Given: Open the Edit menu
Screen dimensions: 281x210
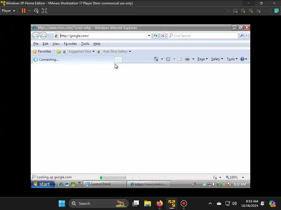Looking at the screenshot, I should pyautogui.click(x=45, y=44).
